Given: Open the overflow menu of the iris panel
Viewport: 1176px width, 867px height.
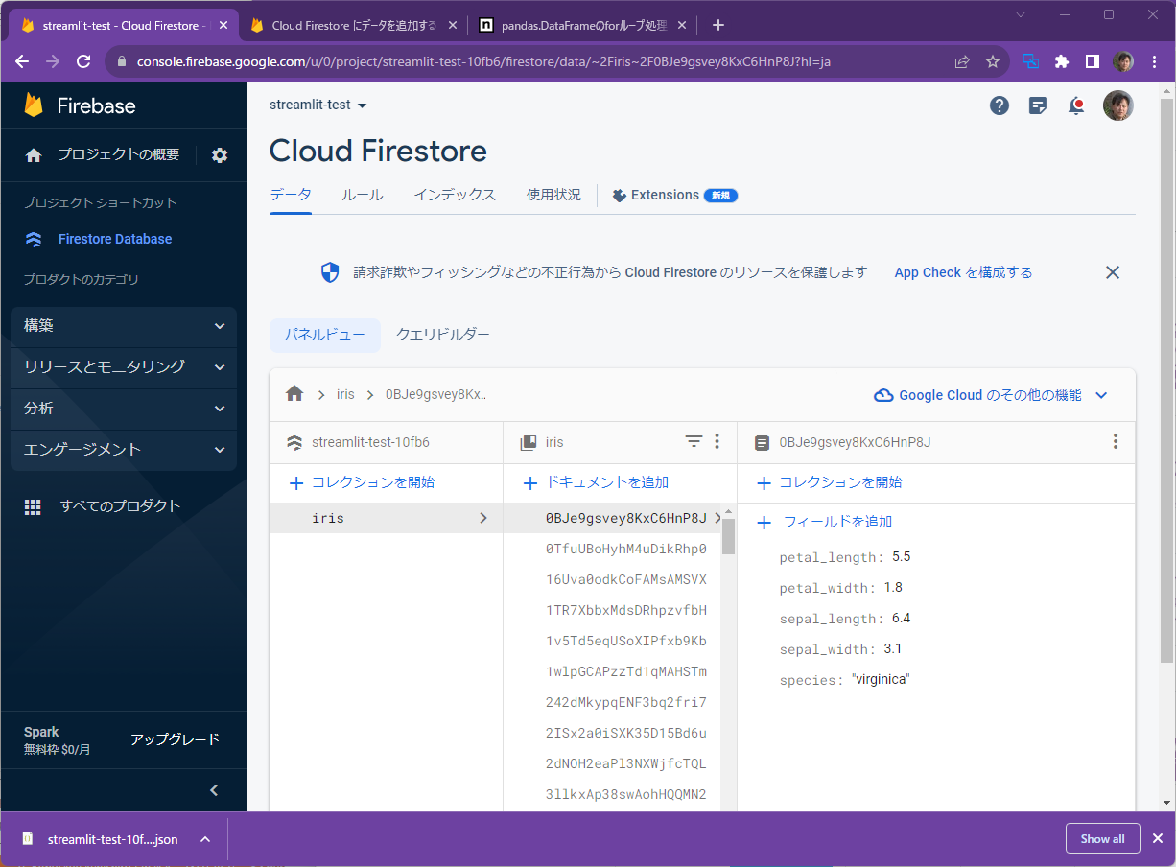Looking at the screenshot, I should pos(717,441).
